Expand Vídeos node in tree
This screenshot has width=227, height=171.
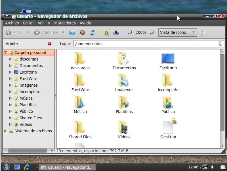pyautogui.click(x=10, y=124)
